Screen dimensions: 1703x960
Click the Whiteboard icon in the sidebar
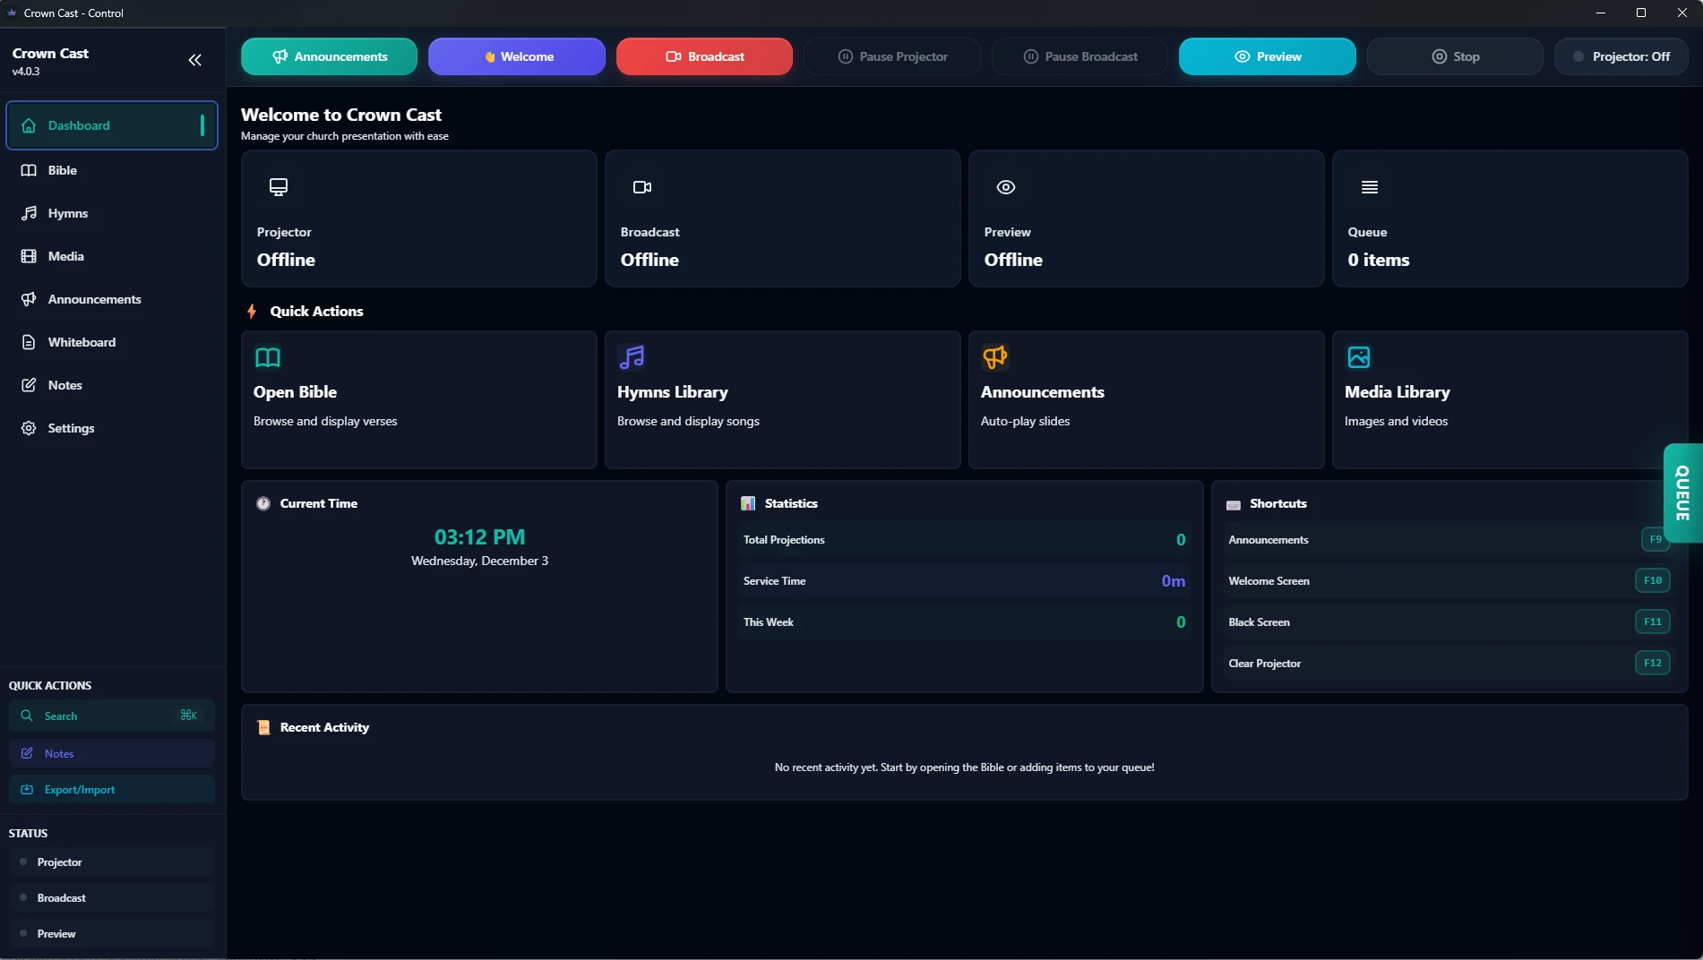coord(30,342)
